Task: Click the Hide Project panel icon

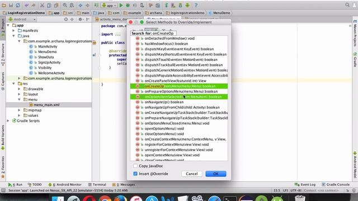Action: click(x=88, y=20)
